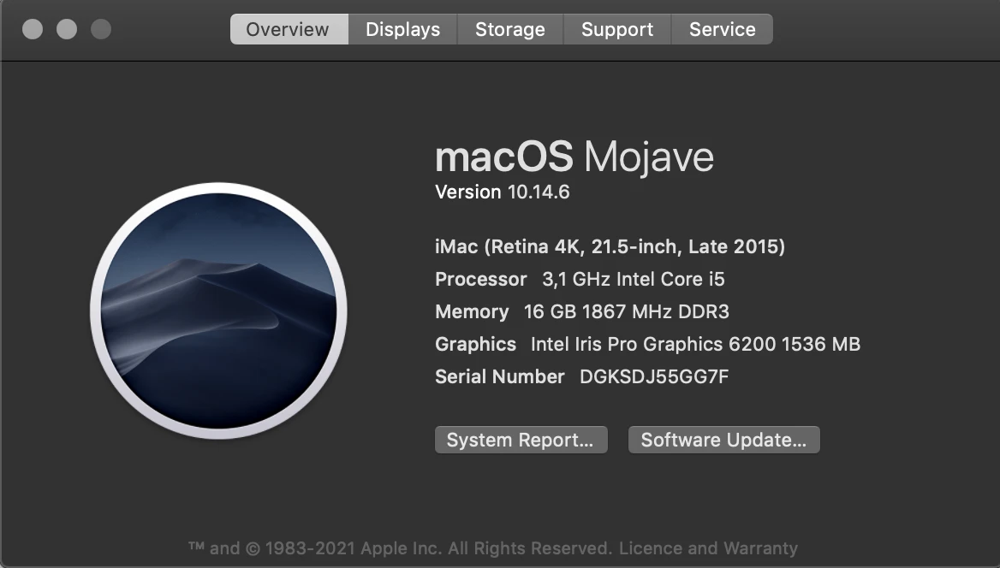Close the About This Mac window
The image size is (1000, 568).
click(33, 29)
